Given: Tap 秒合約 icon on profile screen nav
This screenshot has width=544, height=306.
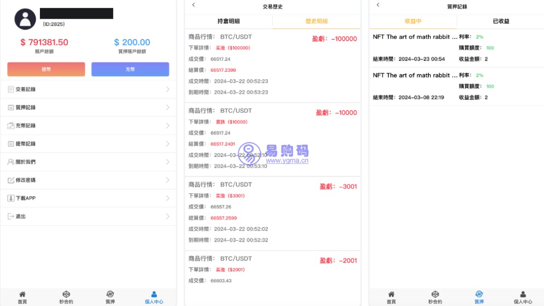Looking at the screenshot, I should tap(66, 294).
